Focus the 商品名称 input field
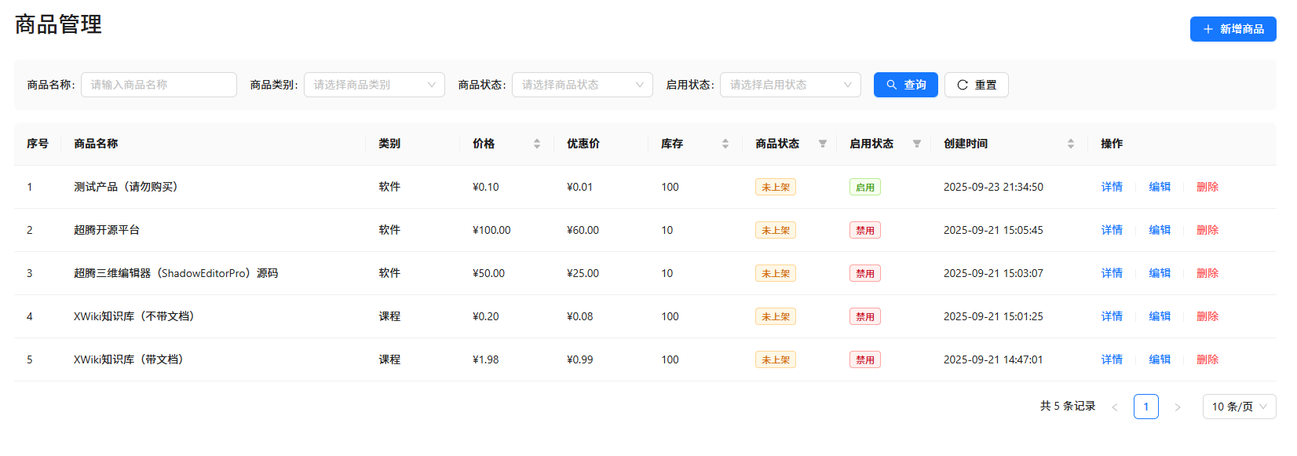 point(159,85)
